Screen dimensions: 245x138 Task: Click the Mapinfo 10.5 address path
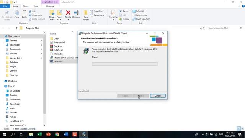click(x=32, y=28)
